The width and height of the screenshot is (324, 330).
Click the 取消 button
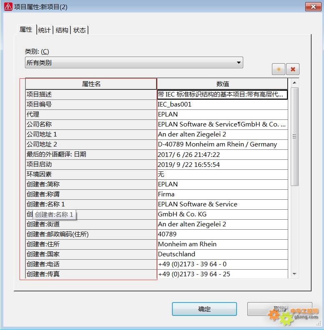tap(279, 309)
